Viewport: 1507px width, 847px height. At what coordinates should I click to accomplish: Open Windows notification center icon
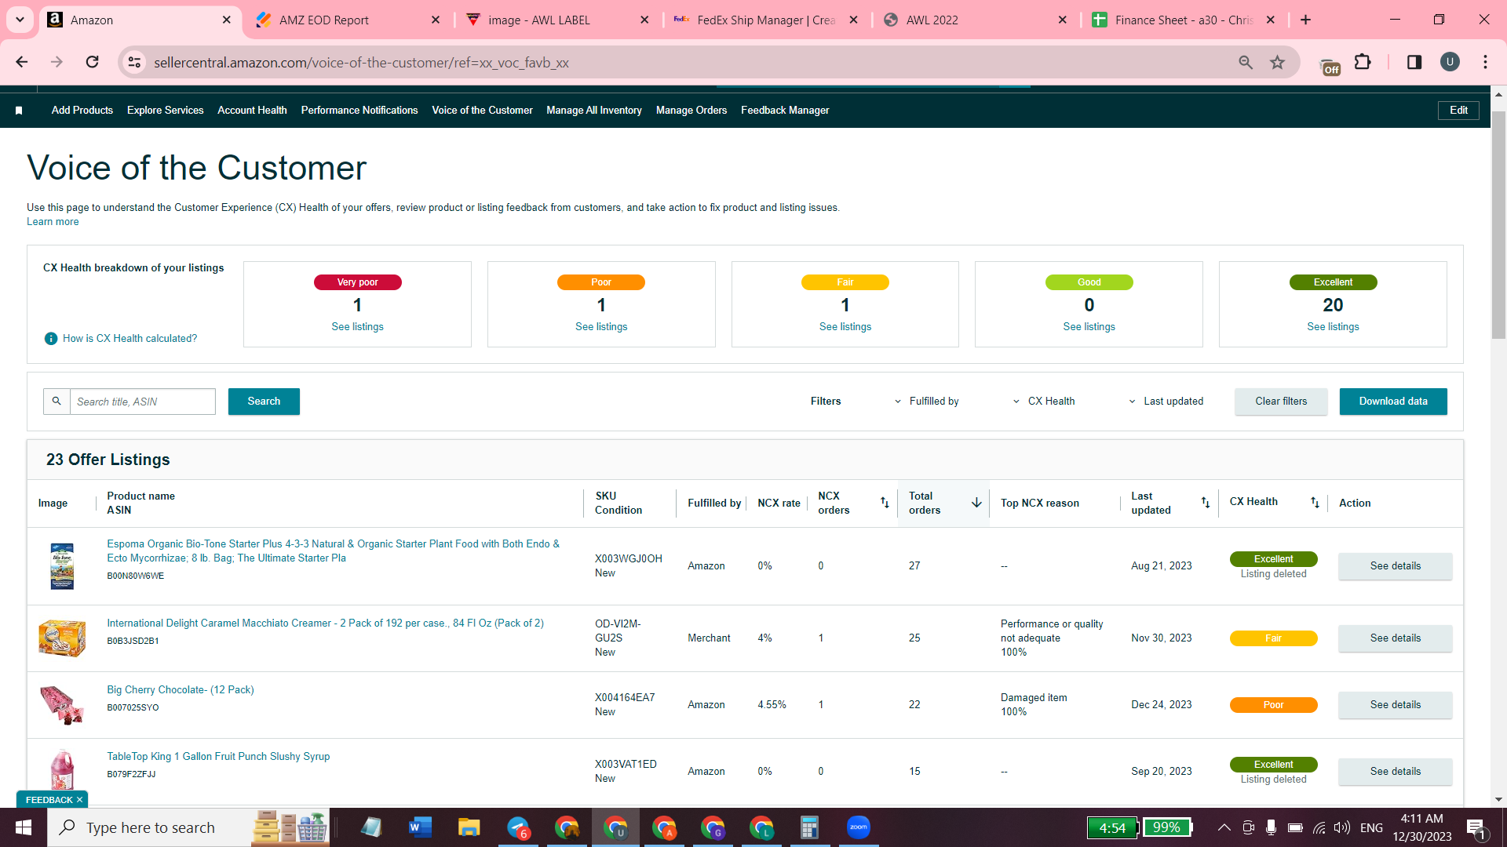click(1476, 828)
